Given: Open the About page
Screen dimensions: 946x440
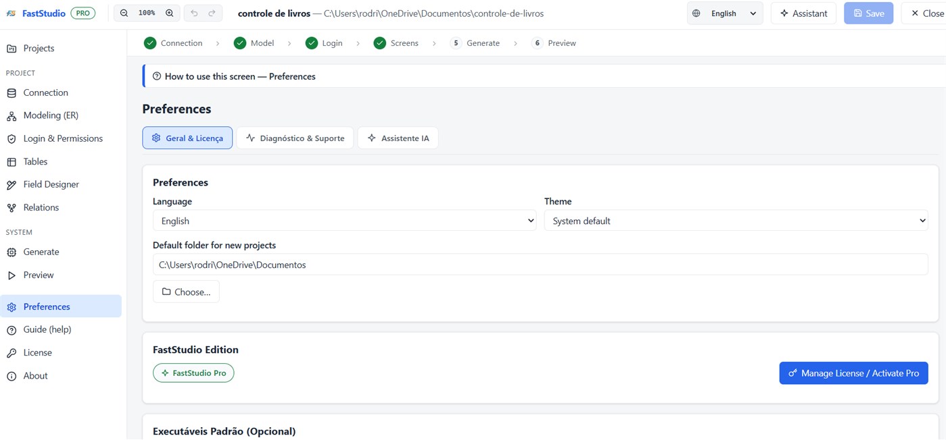Looking at the screenshot, I should [61, 375].
